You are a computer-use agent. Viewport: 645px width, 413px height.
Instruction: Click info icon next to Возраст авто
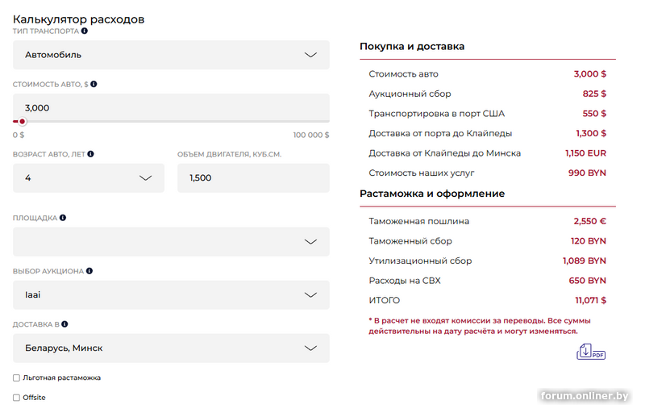[90, 153]
